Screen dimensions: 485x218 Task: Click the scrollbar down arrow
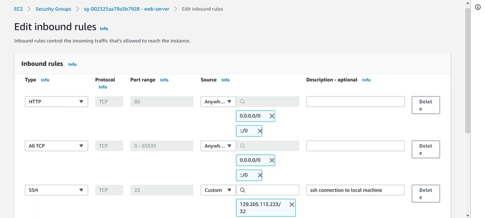(x=467, y=215)
